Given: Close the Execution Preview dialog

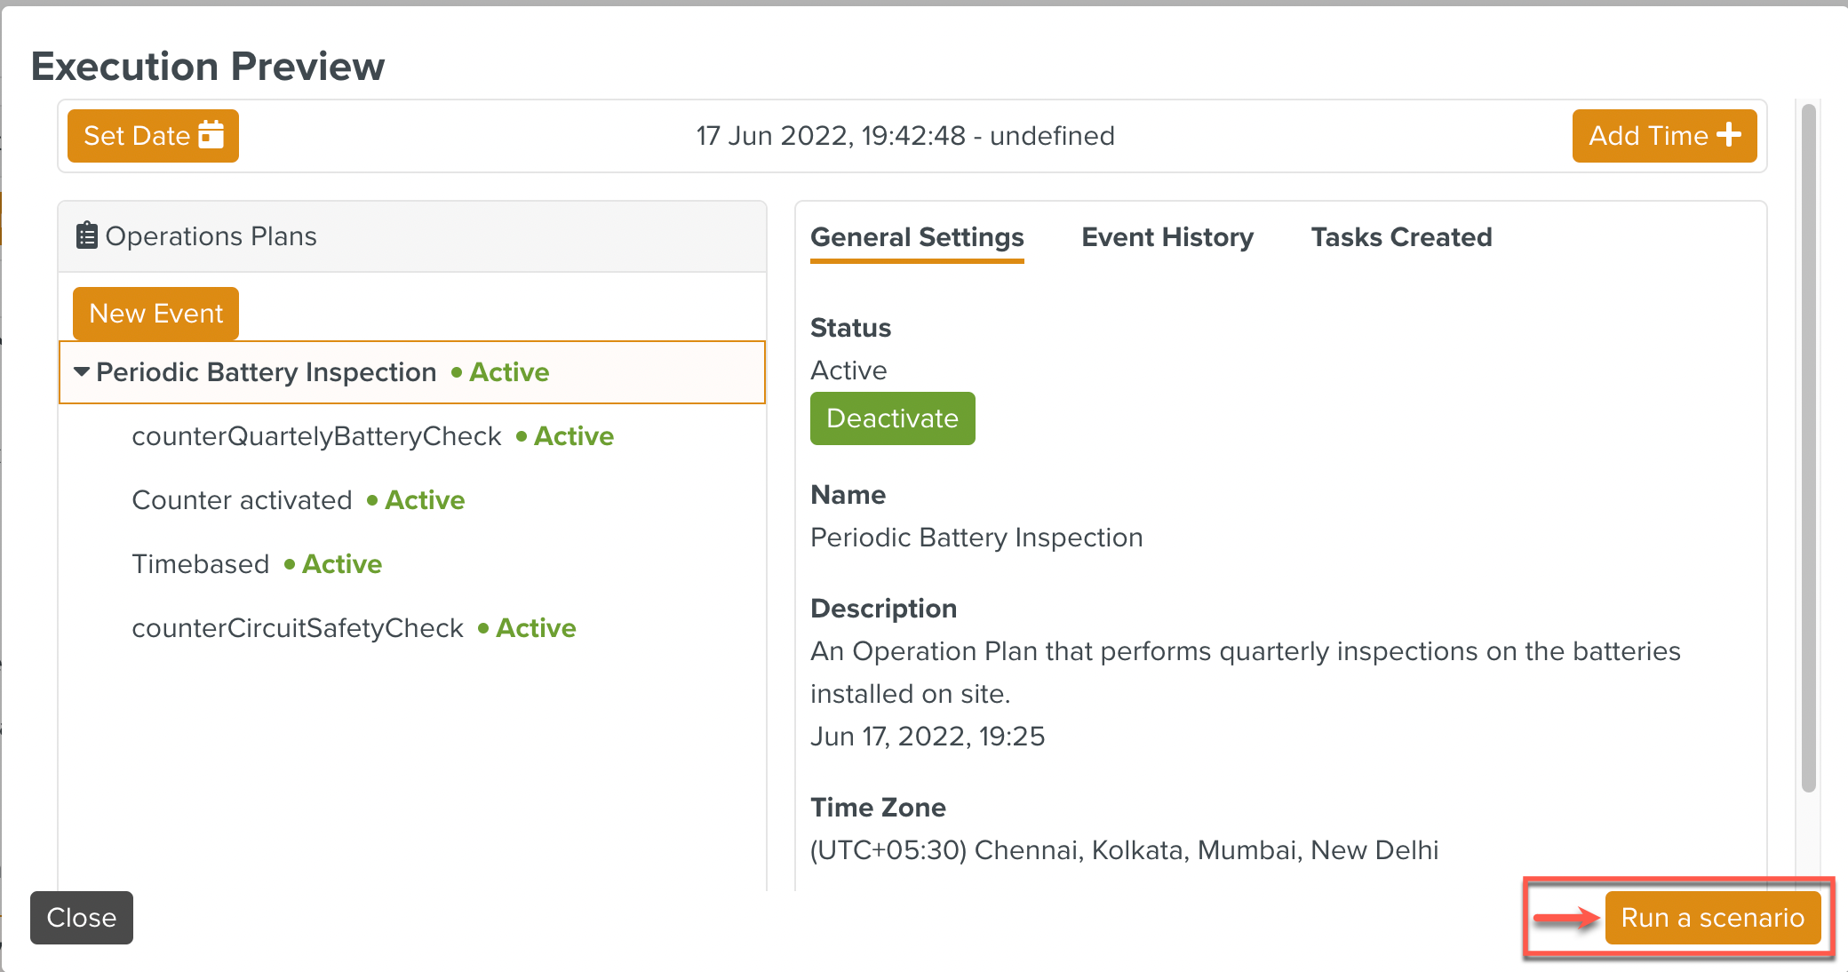Looking at the screenshot, I should point(82,918).
